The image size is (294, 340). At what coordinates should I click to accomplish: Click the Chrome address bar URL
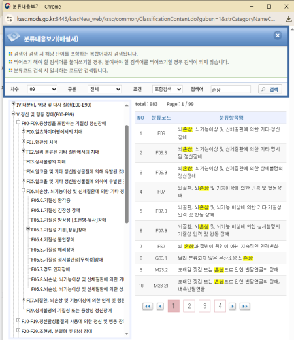click(146, 19)
